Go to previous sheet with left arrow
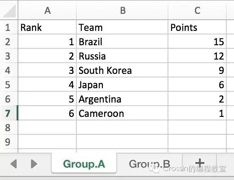This screenshot has width=234, height=180. coord(13,164)
